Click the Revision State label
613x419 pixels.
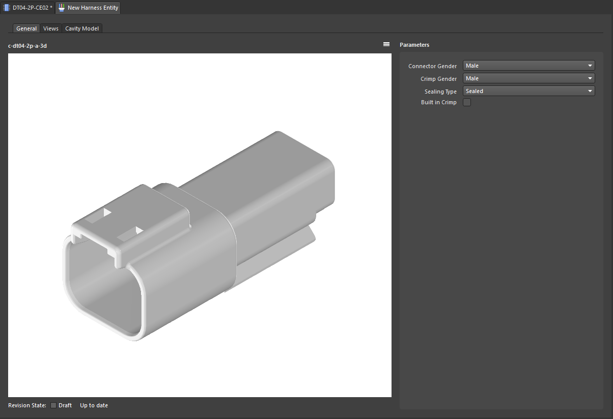click(27, 405)
